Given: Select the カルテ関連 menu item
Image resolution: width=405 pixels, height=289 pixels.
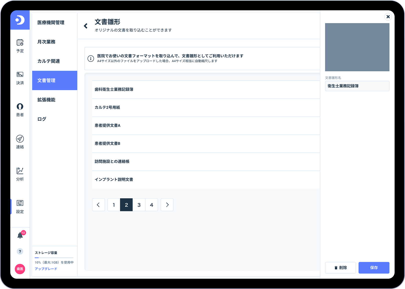Looking at the screenshot, I should [x=49, y=61].
